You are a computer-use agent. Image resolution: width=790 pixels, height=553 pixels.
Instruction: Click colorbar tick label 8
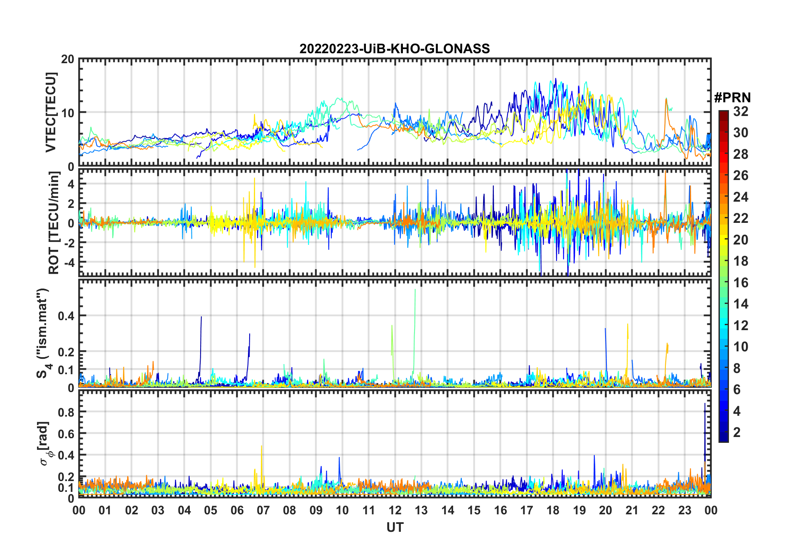[x=737, y=368]
